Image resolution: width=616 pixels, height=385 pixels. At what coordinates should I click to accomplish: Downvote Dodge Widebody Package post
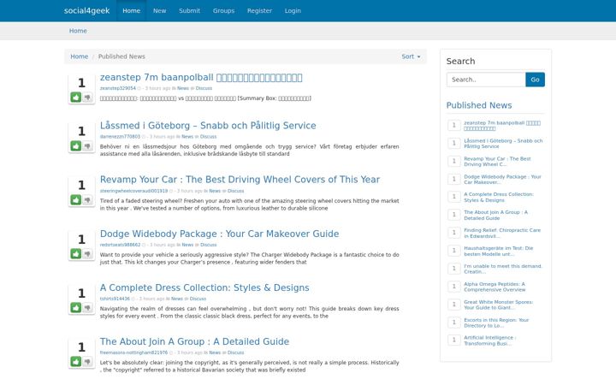point(87,254)
